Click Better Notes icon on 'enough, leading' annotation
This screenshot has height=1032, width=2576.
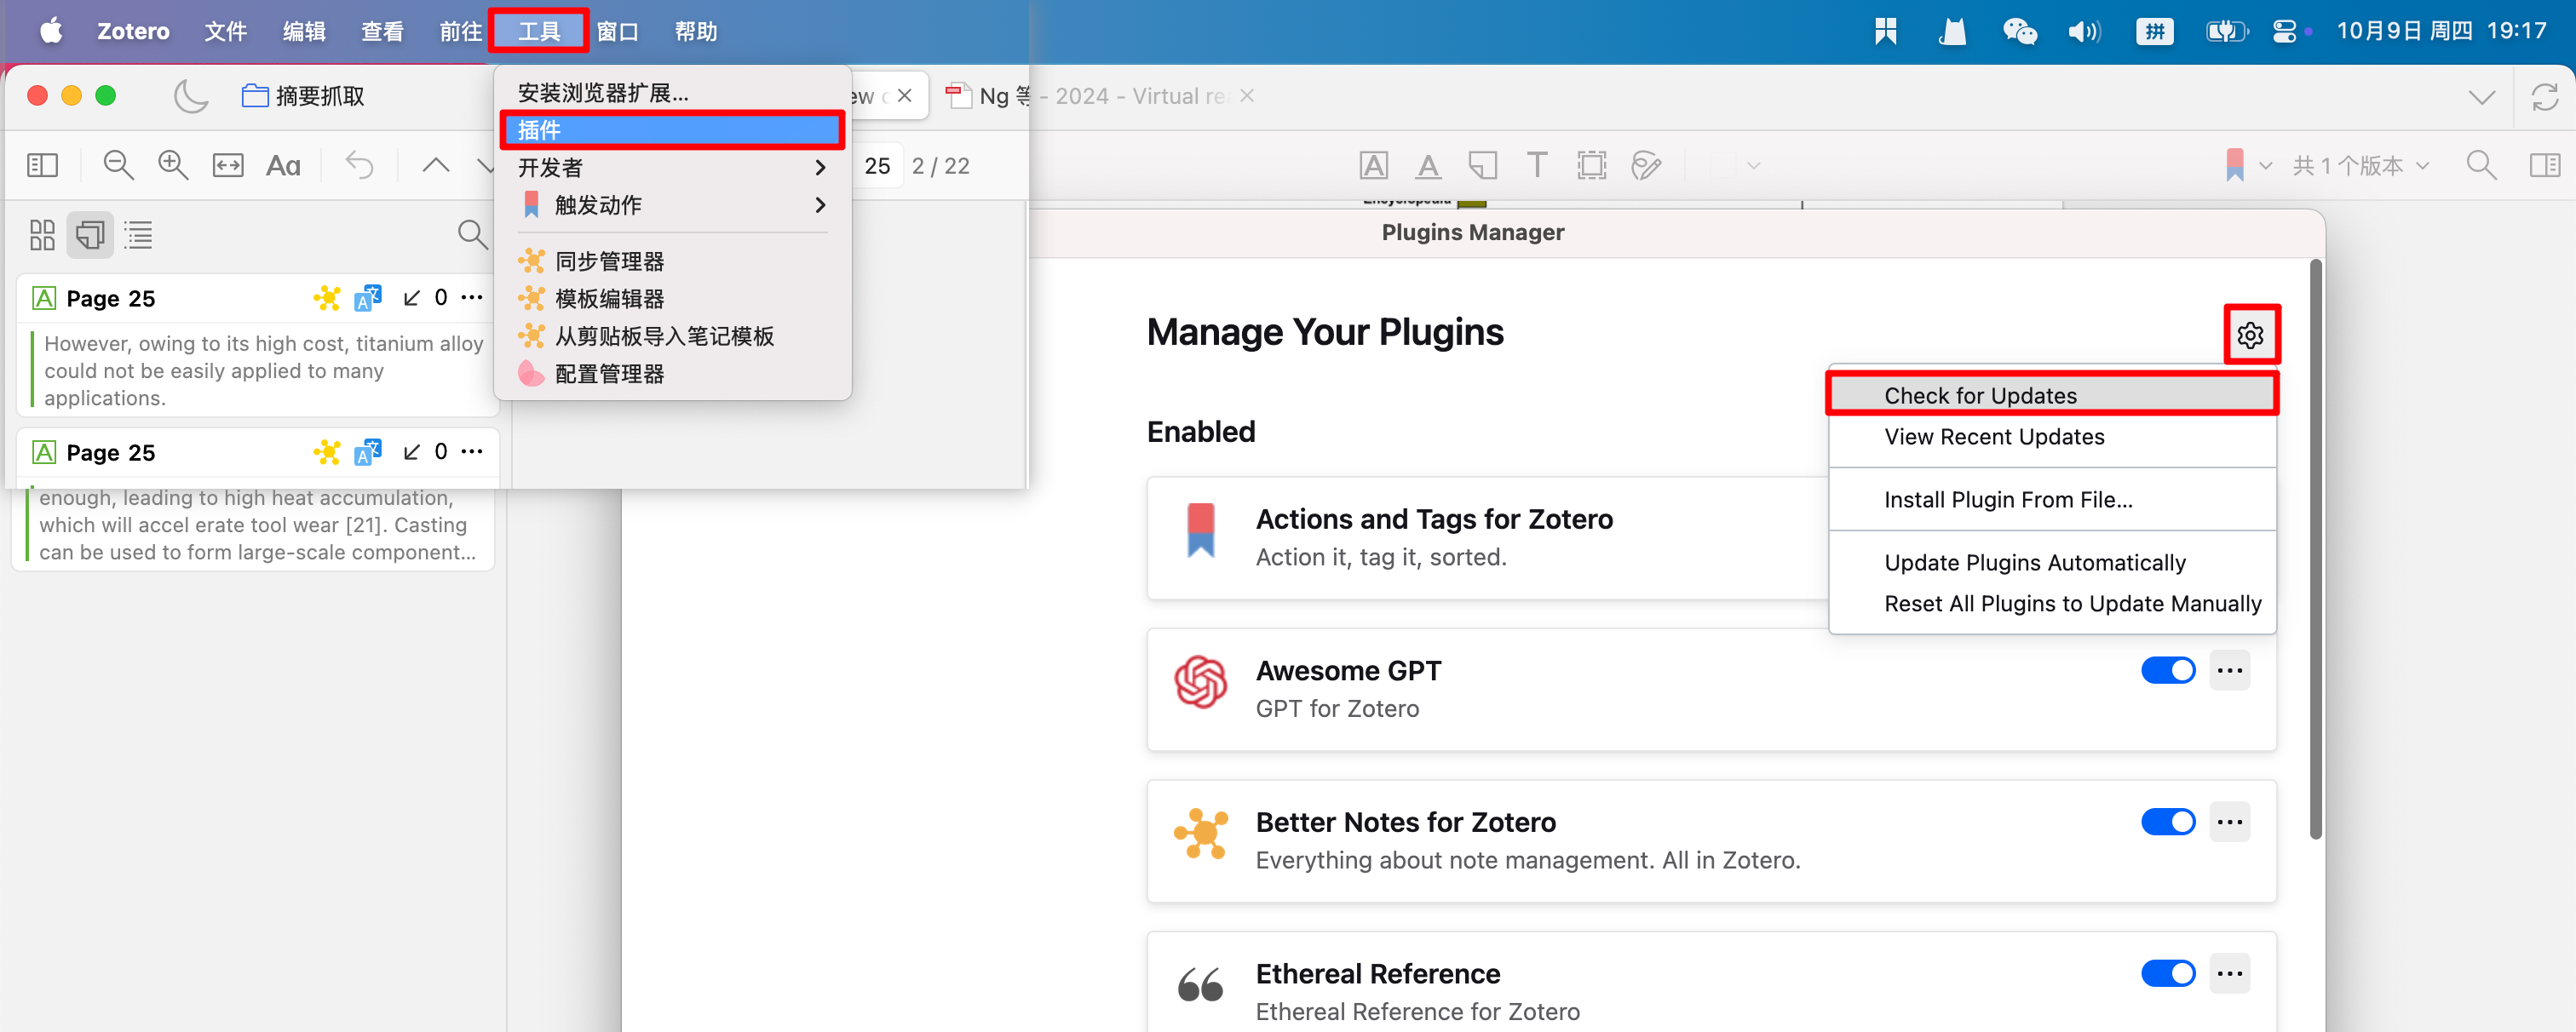pos(327,452)
